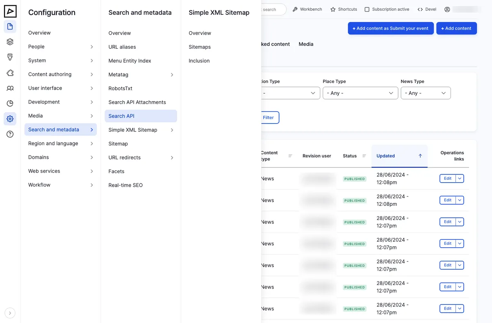Expand System submenu
Image resolution: width=492 pixels, height=323 pixels.
91,61
